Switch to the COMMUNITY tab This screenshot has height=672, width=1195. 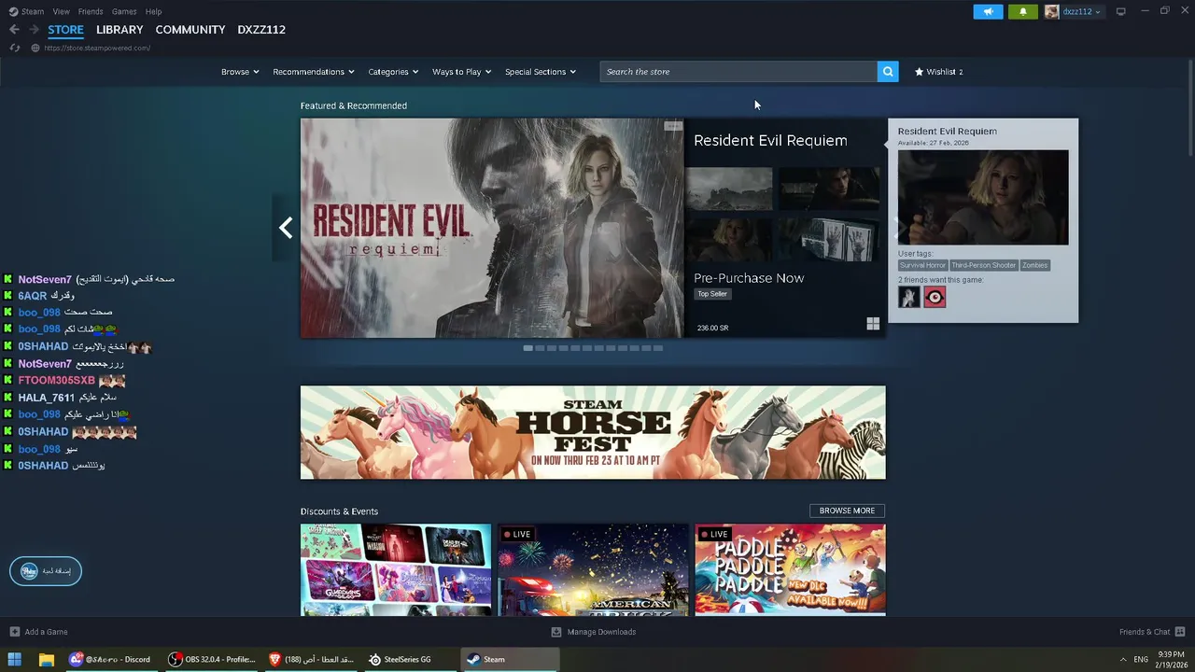(190, 30)
